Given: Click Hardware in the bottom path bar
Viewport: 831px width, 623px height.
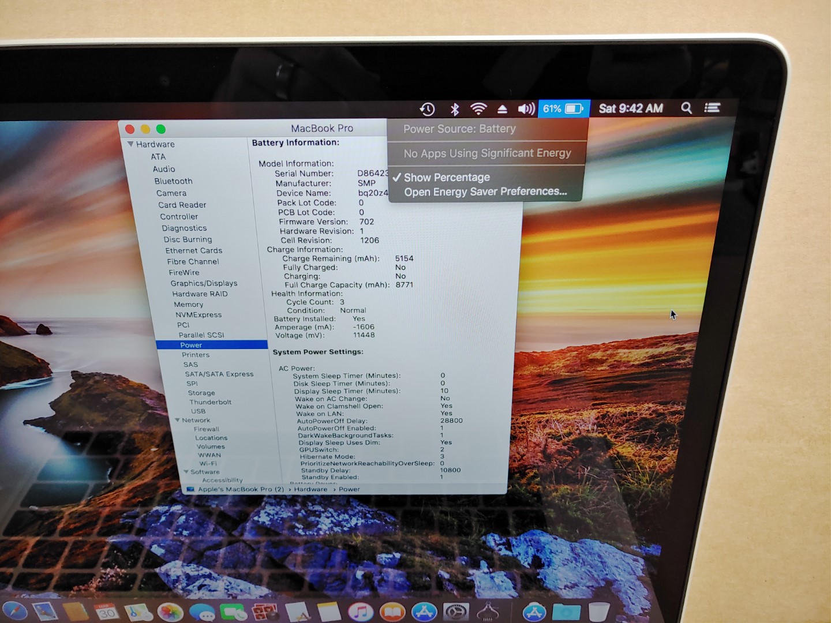Looking at the screenshot, I should tap(310, 489).
